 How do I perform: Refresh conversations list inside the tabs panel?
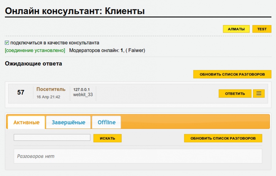pos(223,138)
